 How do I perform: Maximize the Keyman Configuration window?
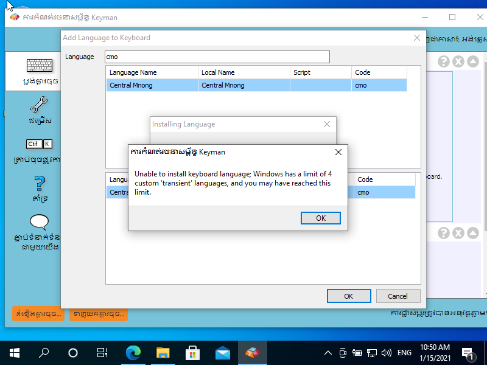tap(452, 17)
